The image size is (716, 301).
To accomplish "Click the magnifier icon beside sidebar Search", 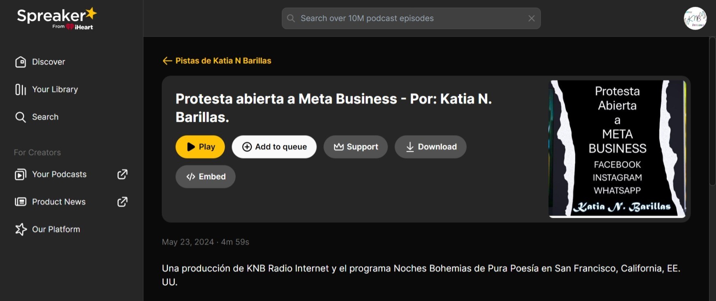I will [x=21, y=117].
